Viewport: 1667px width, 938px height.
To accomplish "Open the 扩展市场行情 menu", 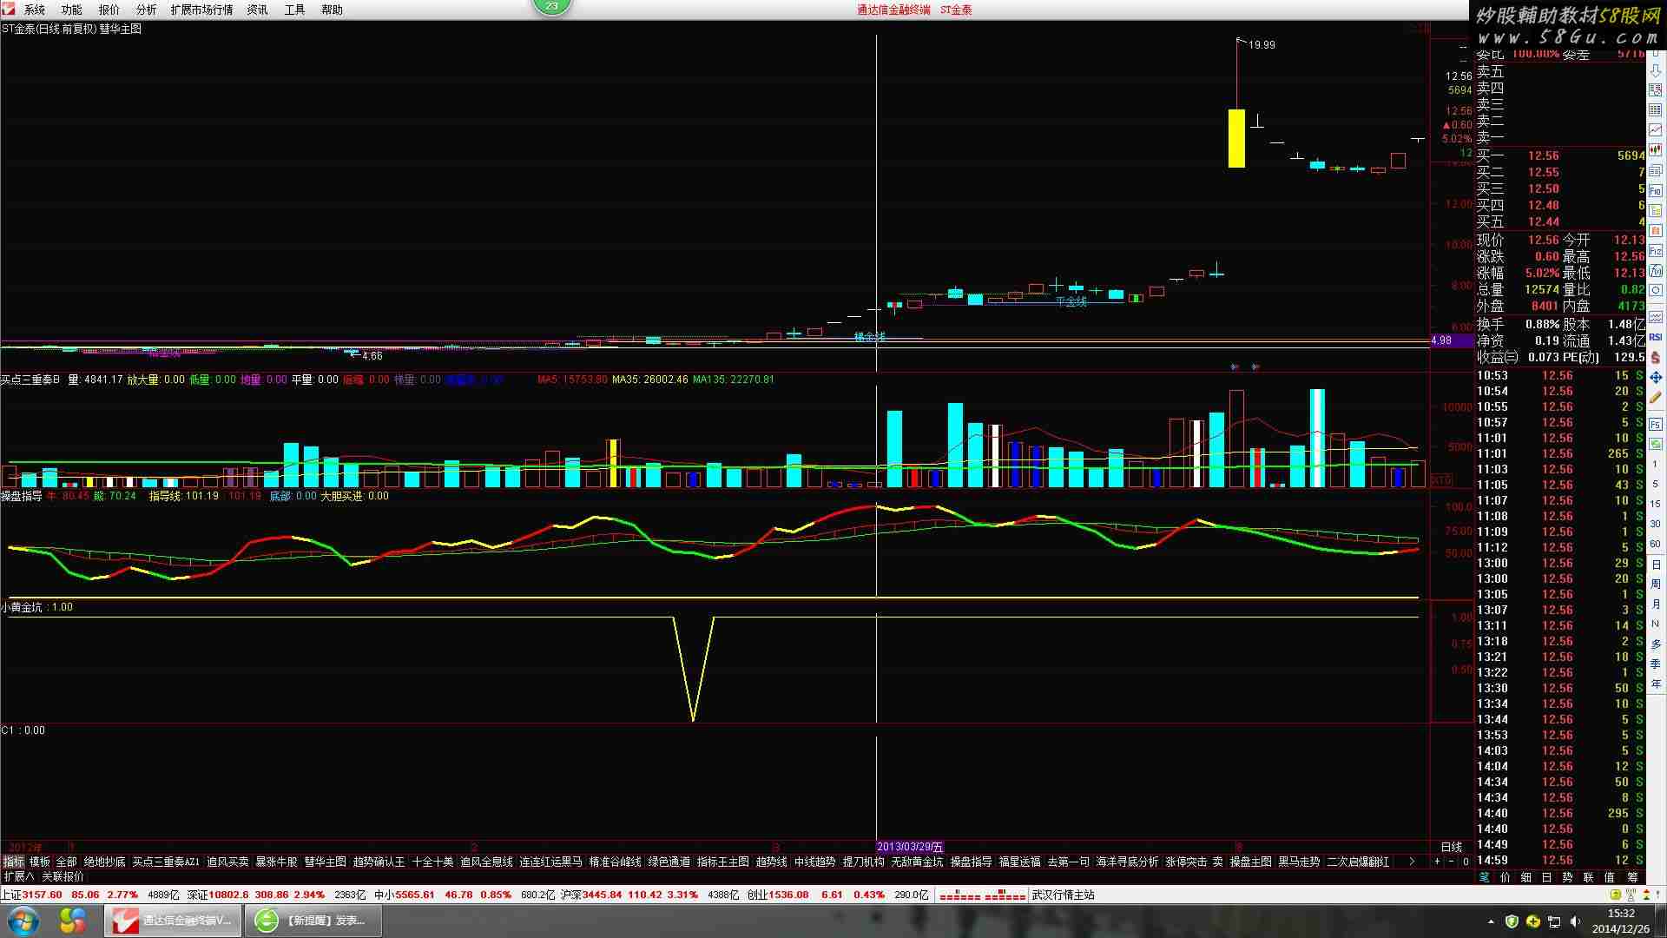I will pos(201,10).
